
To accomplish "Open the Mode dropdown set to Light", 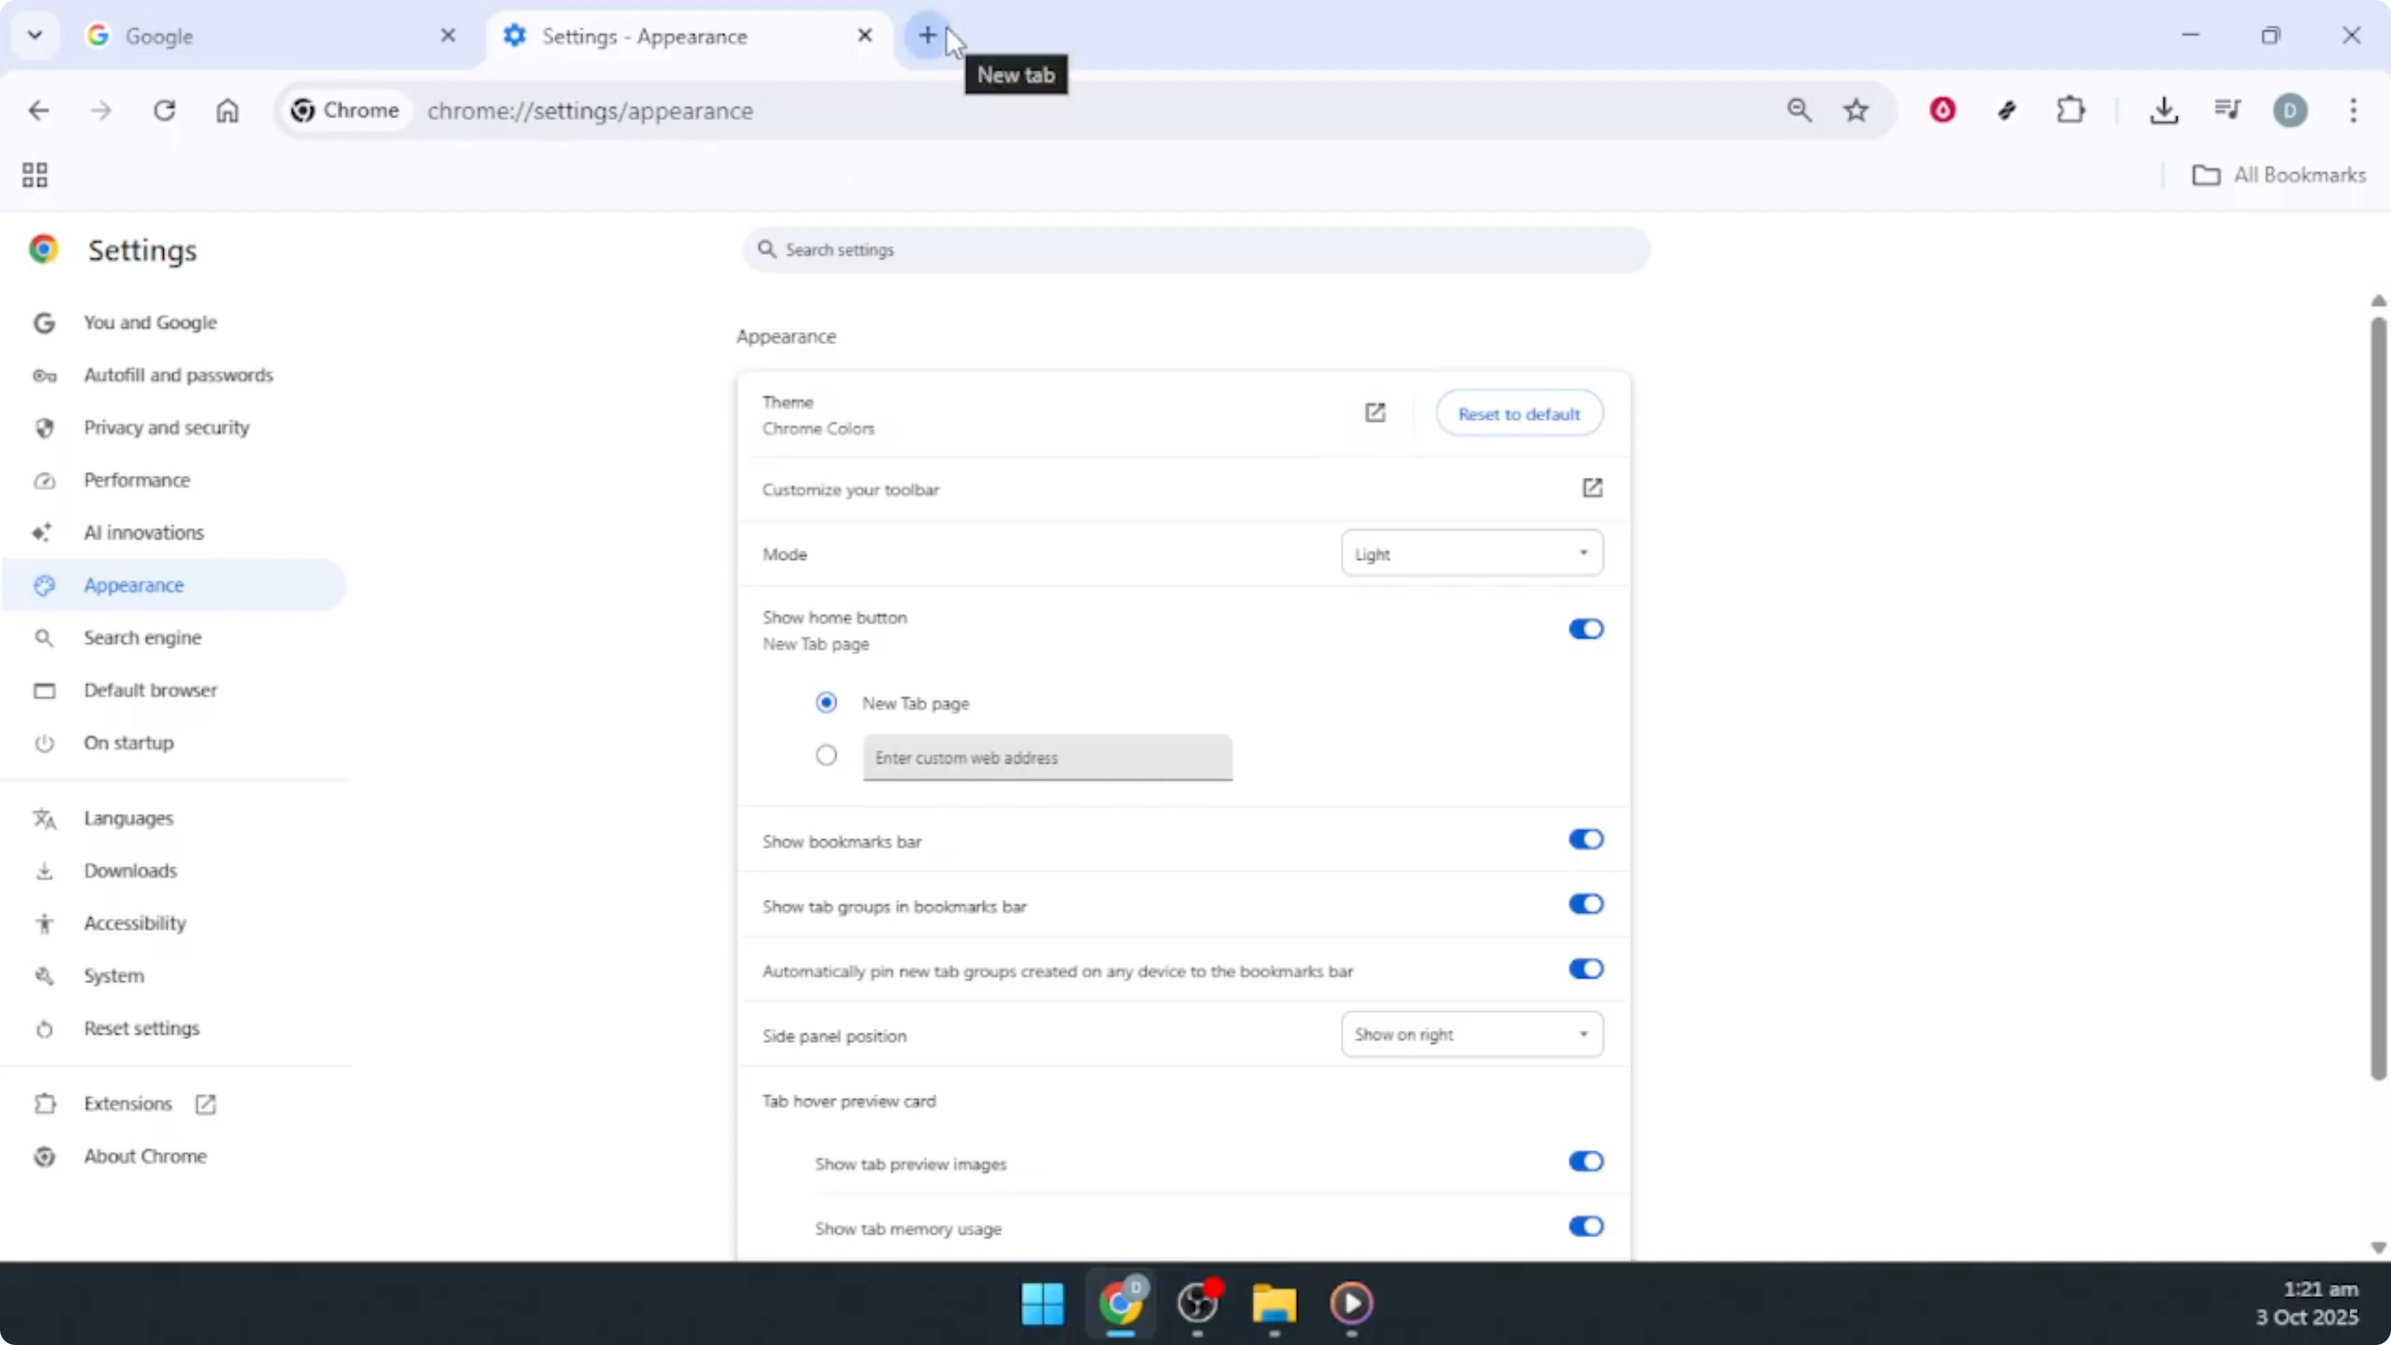I will click(1471, 552).
